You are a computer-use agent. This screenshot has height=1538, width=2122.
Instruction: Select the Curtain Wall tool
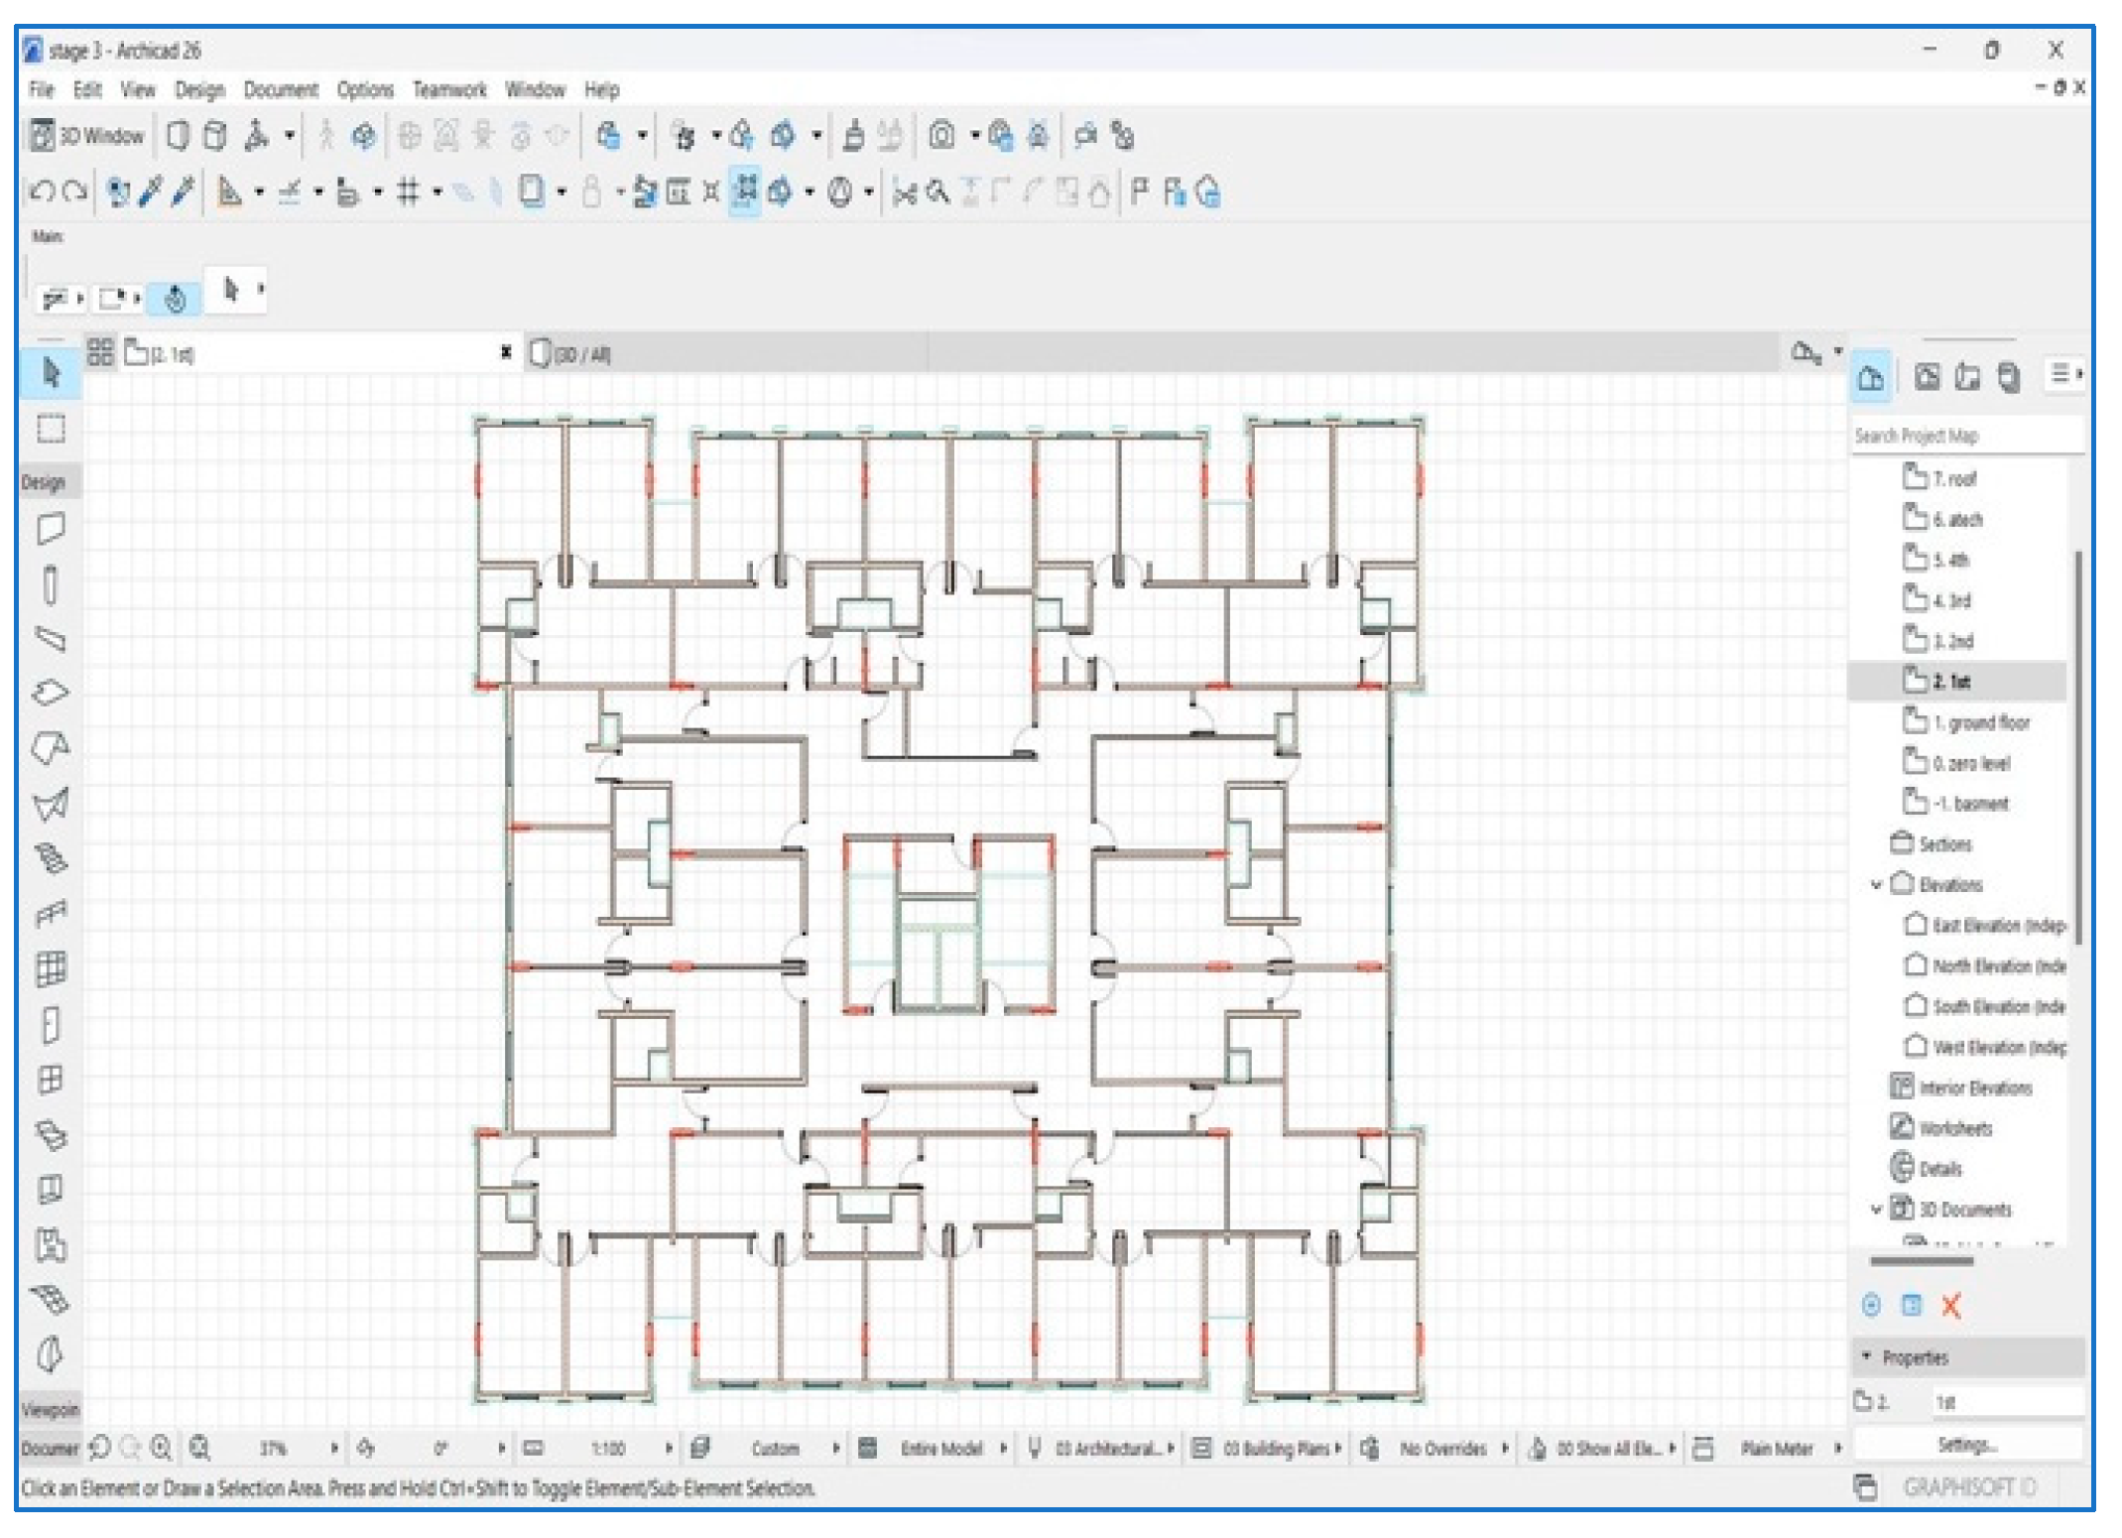pos(51,968)
